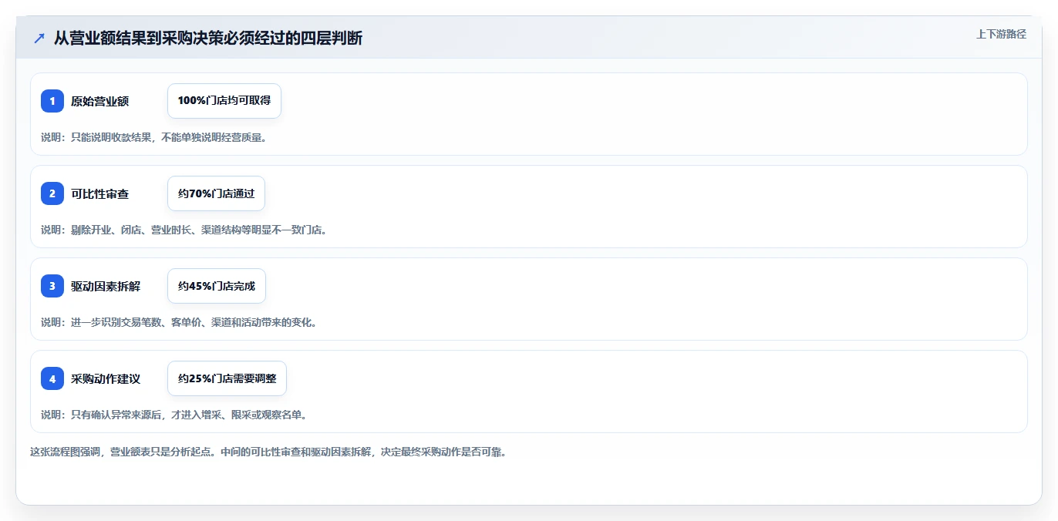
Task: Click the step 4 number badge
Action: click(52, 378)
